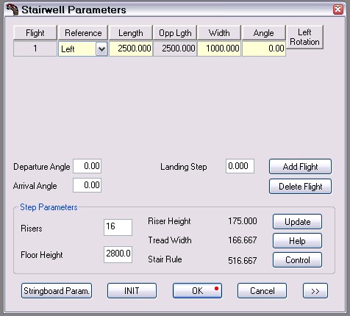
Task: Expand dialog with >> button
Action: point(315,291)
